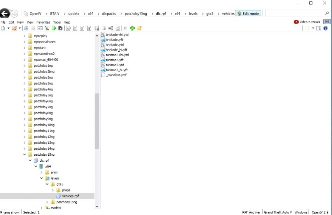The image size is (332, 215).
Task: Click the GTA V breadcrumb segment
Action: coord(54,14)
